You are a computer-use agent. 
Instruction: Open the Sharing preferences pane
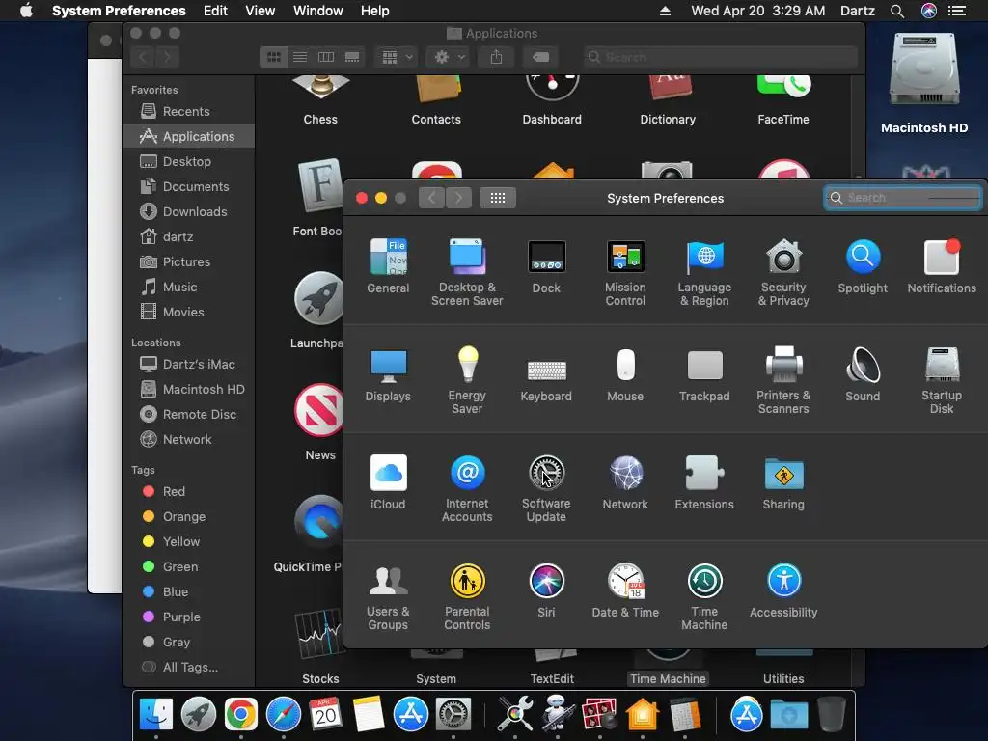pyautogui.click(x=783, y=482)
